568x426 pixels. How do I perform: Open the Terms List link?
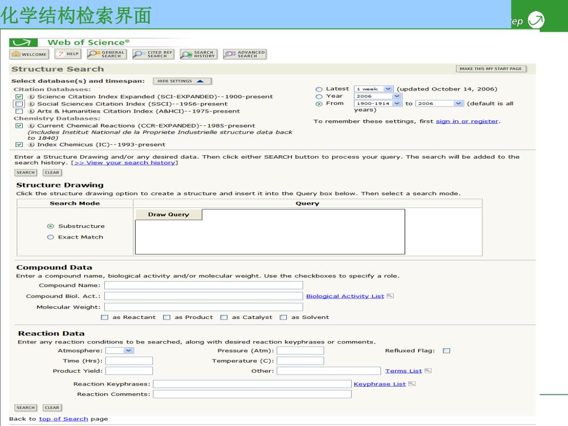click(x=403, y=371)
